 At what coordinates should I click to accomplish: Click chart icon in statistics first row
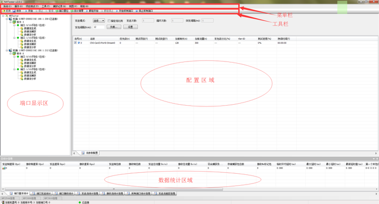click(x=4, y=168)
